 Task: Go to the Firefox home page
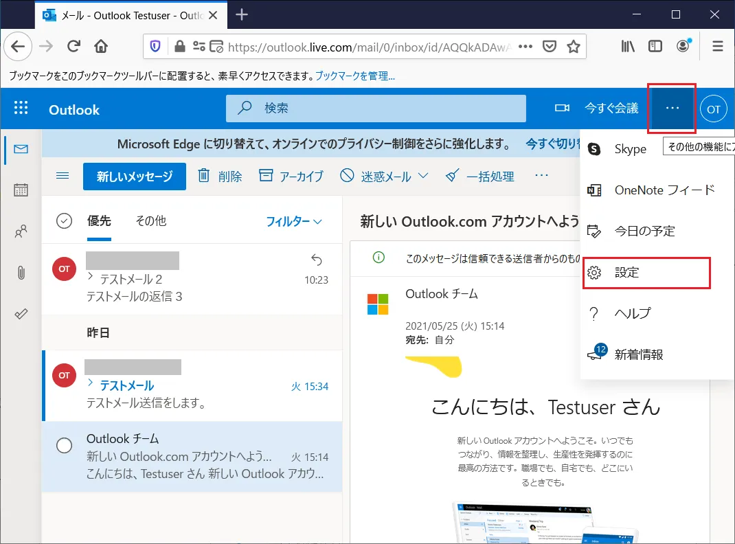click(x=101, y=46)
